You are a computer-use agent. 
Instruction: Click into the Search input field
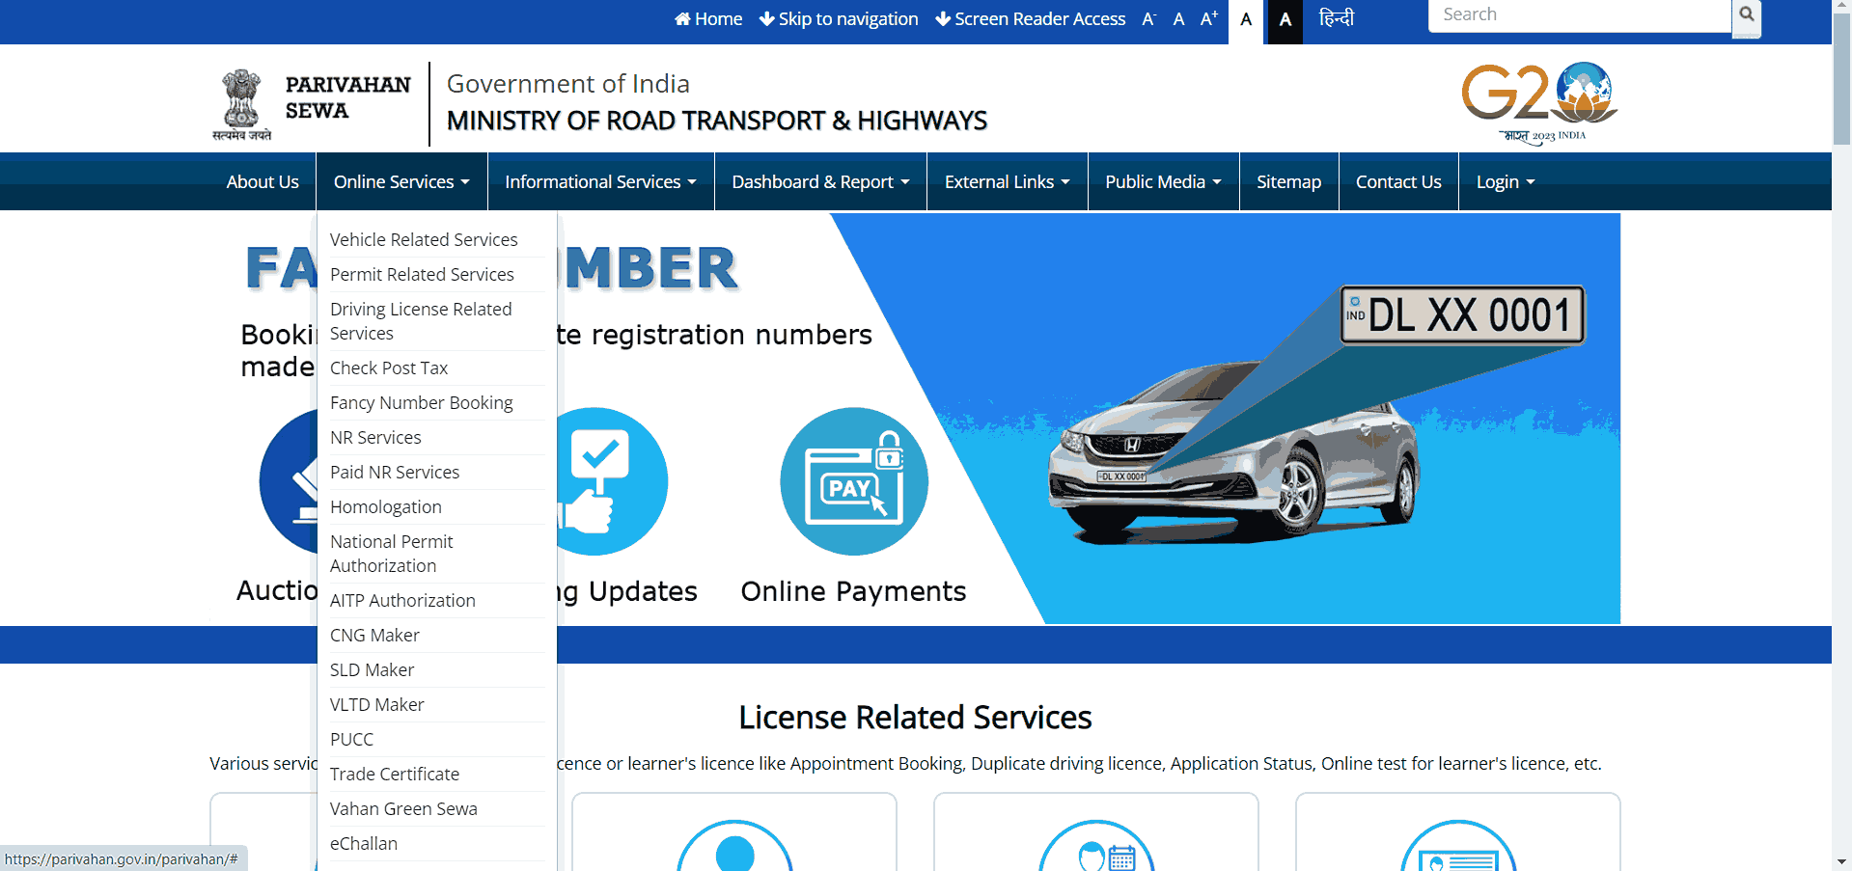click(x=1580, y=15)
